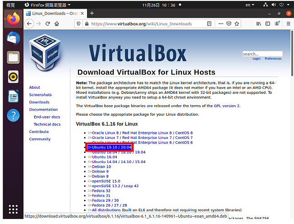Open Technical docs link
This screenshot has width=294, height=224.
tap(47, 124)
